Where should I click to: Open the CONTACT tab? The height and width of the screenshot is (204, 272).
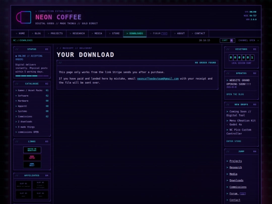point(198,33)
